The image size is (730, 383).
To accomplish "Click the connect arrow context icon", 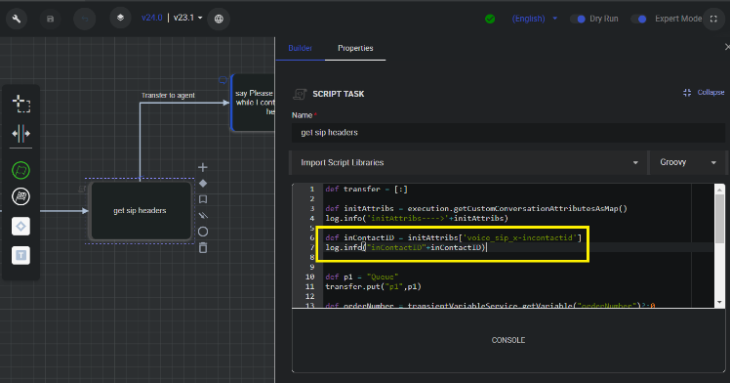I will click(203, 215).
